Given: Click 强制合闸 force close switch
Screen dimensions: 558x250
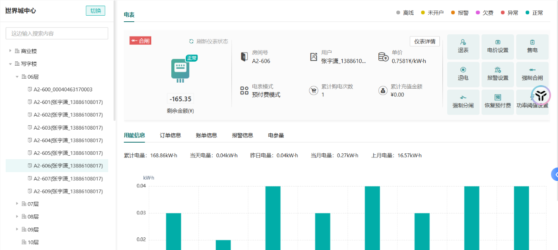Looking at the screenshot, I should (532, 70).
